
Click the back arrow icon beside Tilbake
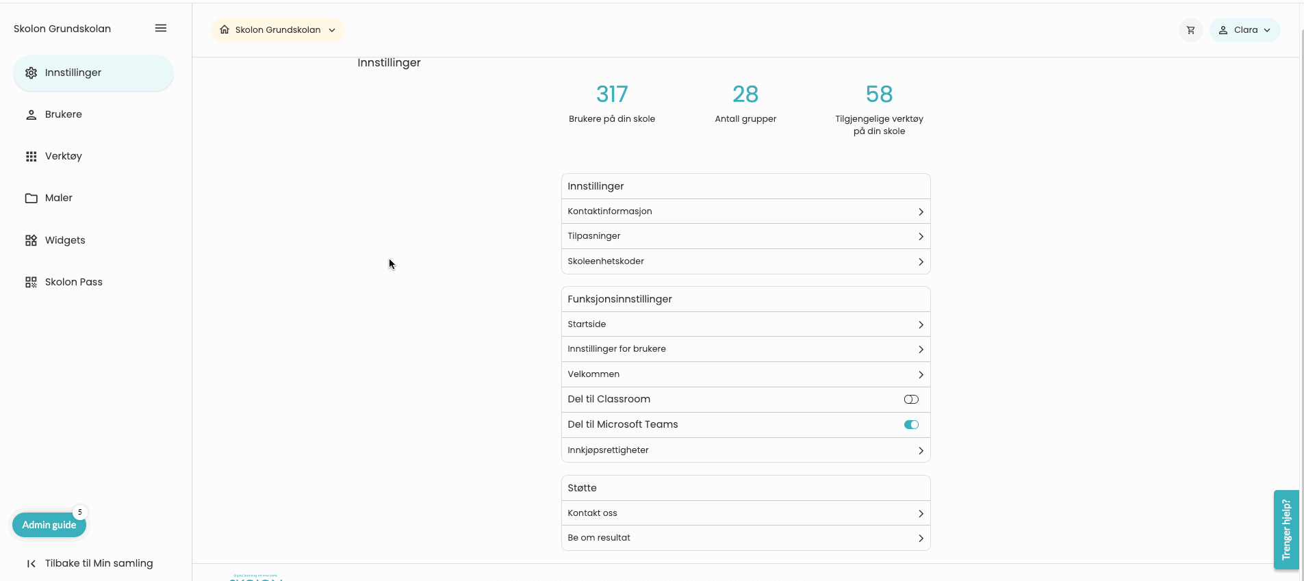click(x=31, y=564)
